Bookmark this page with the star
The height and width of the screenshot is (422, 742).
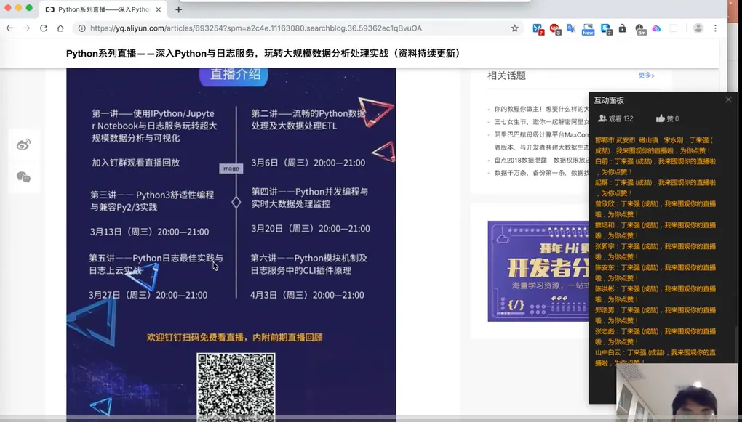click(515, 28)
